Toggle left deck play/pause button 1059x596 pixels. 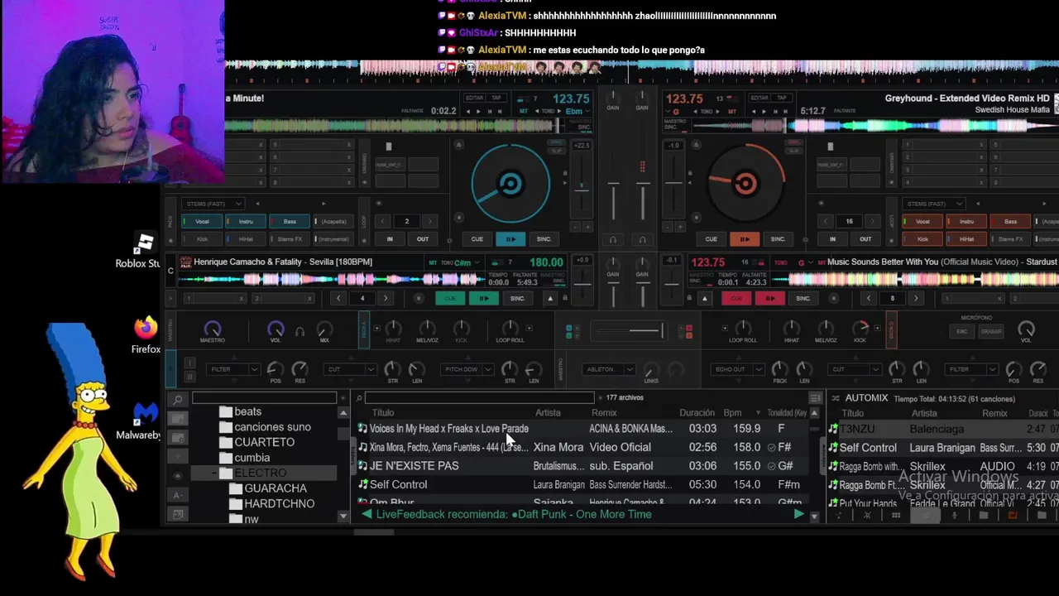pos(510,239)
